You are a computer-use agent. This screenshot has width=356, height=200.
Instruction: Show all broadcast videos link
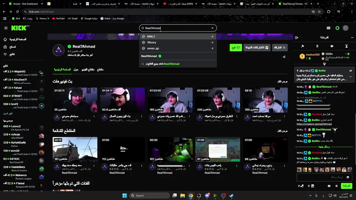click(283, 81)
